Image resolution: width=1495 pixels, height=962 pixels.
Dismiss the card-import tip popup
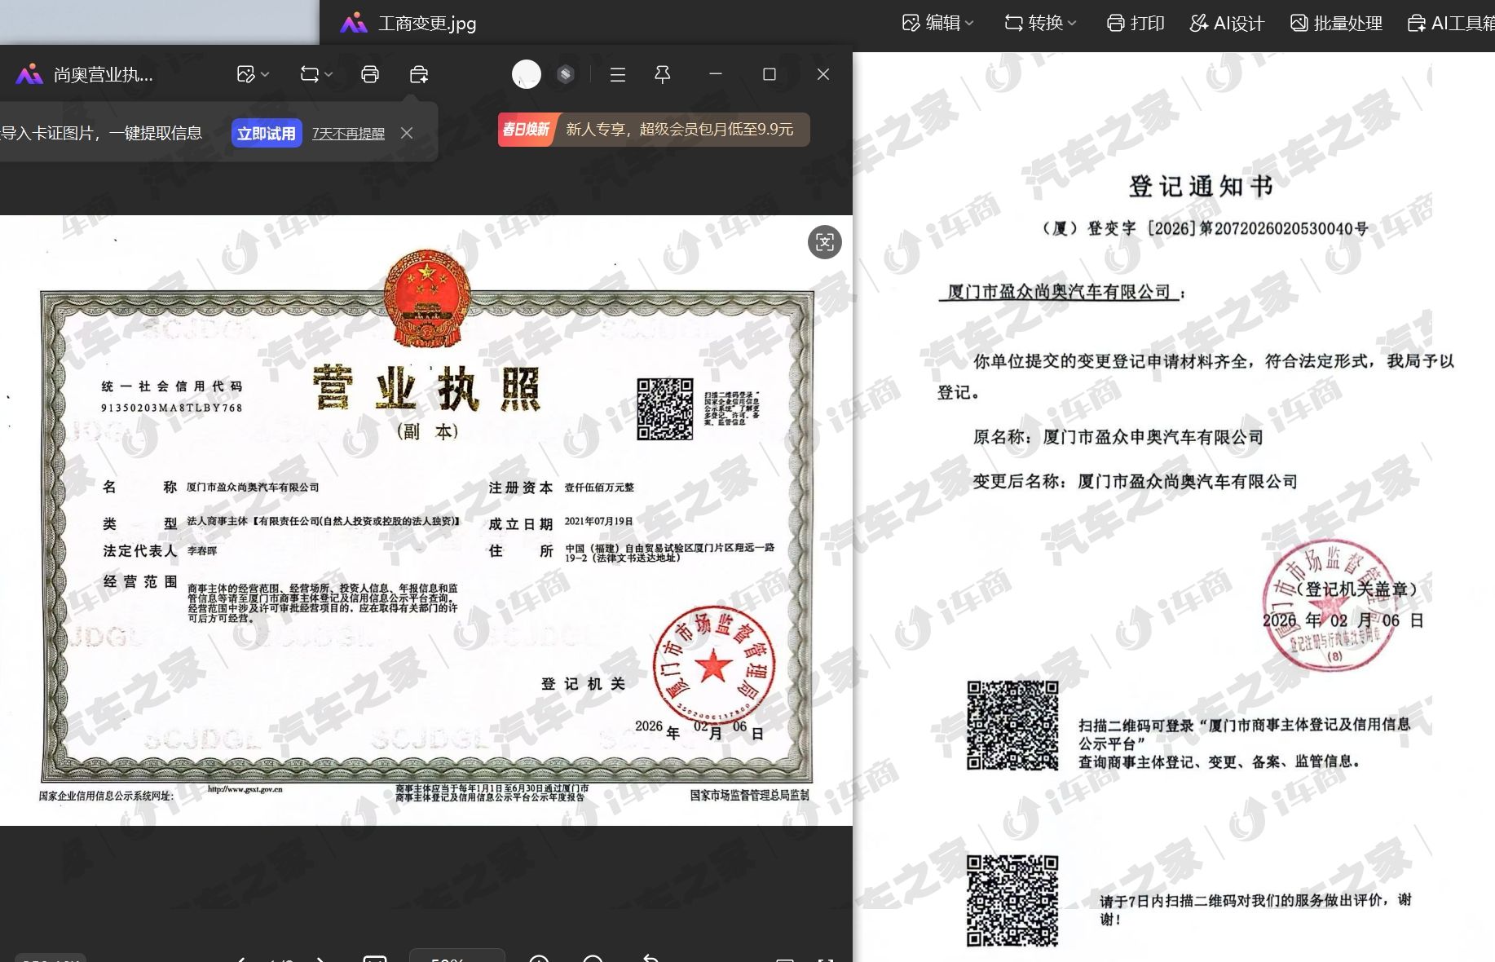coord(407,133)
